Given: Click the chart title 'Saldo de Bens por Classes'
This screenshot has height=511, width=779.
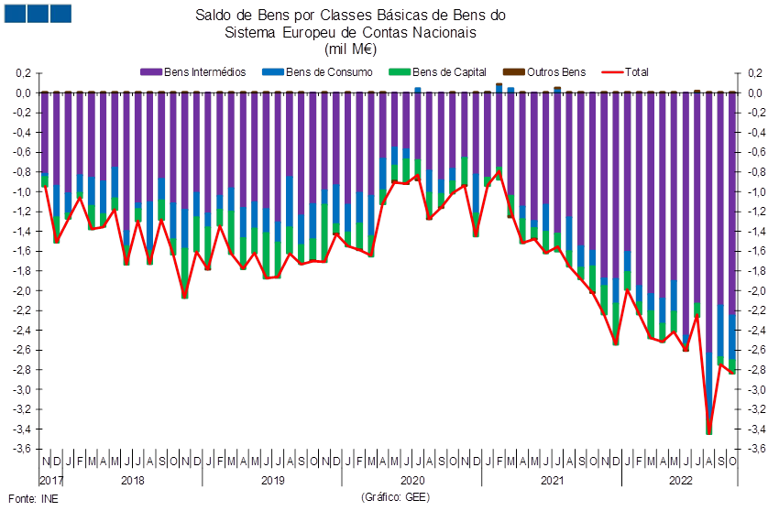Looking at the screenshot, I should [350, 16].
